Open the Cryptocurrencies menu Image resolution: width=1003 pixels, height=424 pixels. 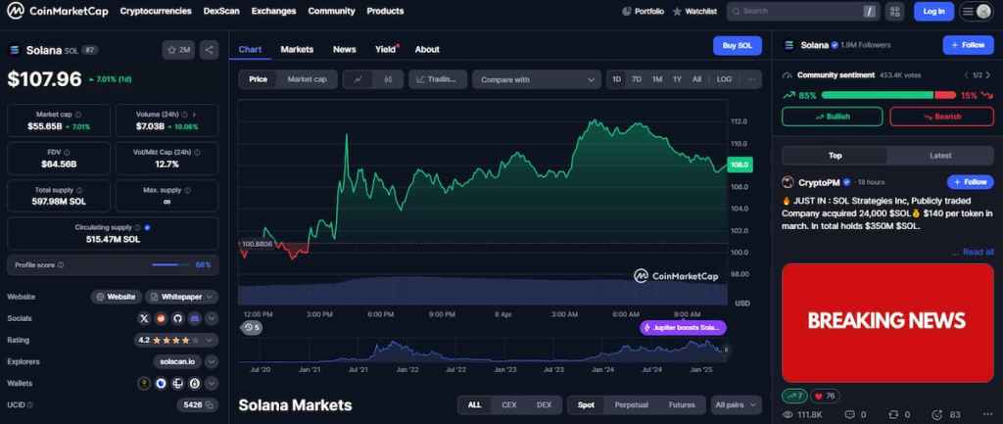156,11
